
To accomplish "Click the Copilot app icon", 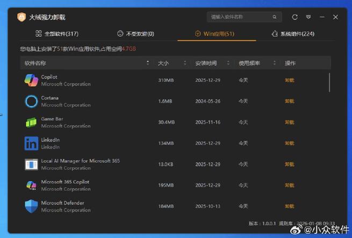I will tap(31, 80).
